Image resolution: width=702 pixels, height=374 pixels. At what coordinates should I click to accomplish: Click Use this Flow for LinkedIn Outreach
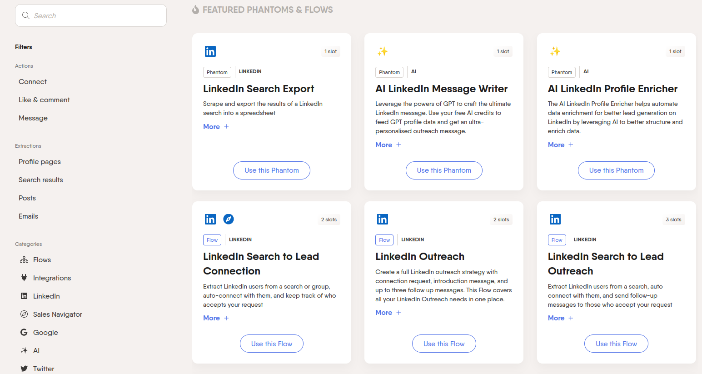click(x=444, y=344)
